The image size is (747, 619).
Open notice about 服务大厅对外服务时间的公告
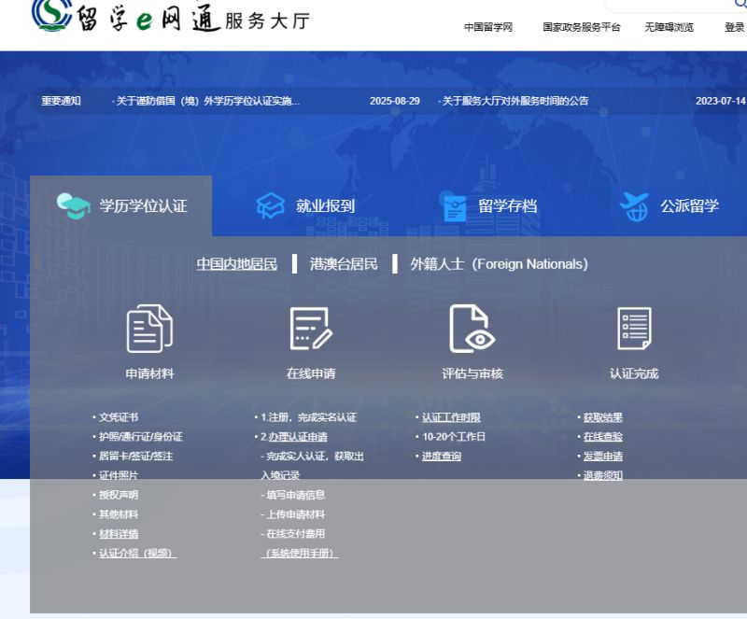click(x=514, y=101)
